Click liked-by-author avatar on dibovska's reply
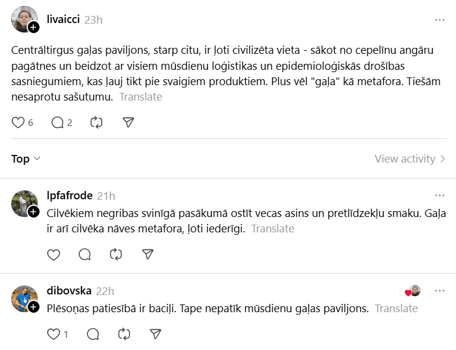The height and width of the screenshot is (350, 456). point(414,291)
